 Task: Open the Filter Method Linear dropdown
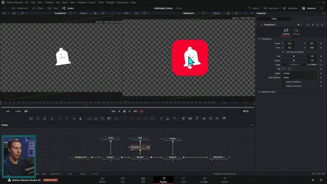pos(299,78)
